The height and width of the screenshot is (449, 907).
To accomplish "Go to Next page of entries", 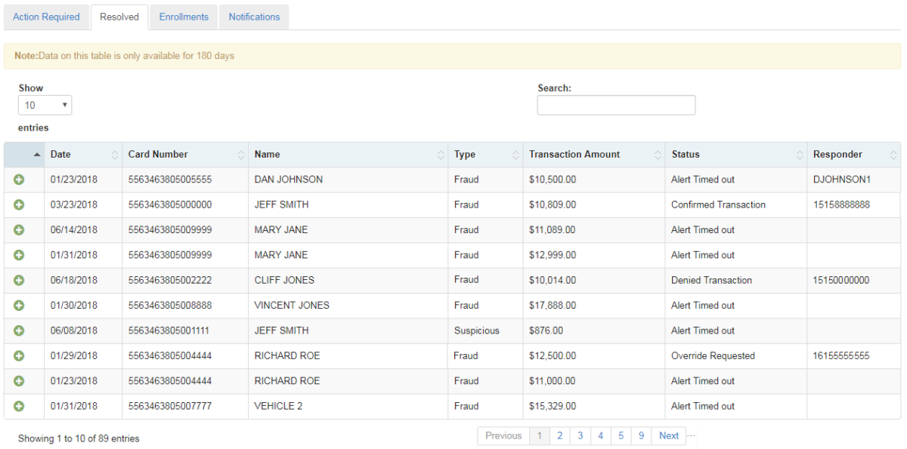I will click(668, 435).
